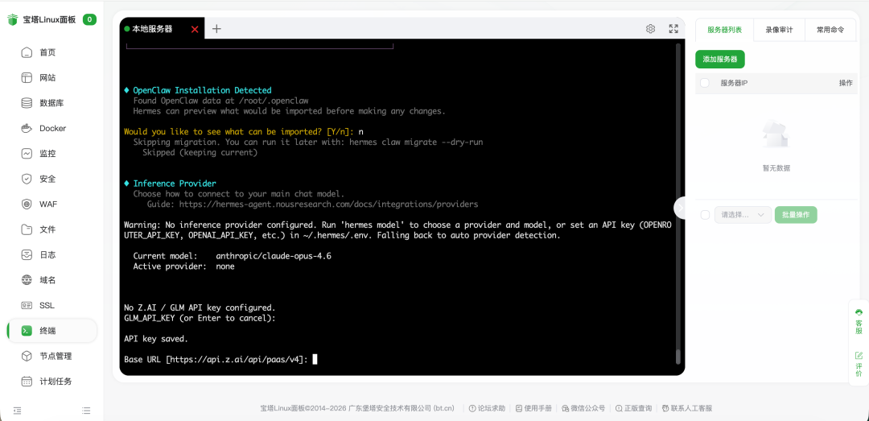
Task: Open terminal settings gear icon
Action: click(x=651, y=29)
